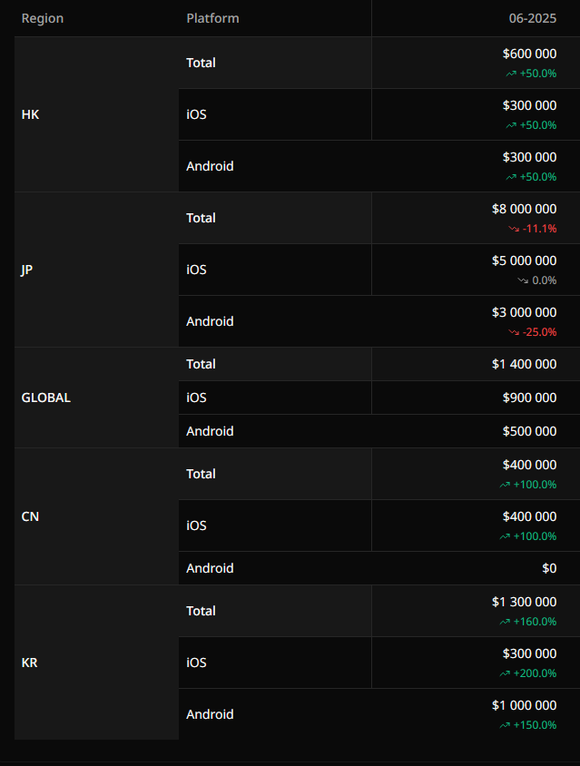Click CN Android value $0
The height and width of the screenshot is (766, 580).
click(x=549, y=568)
